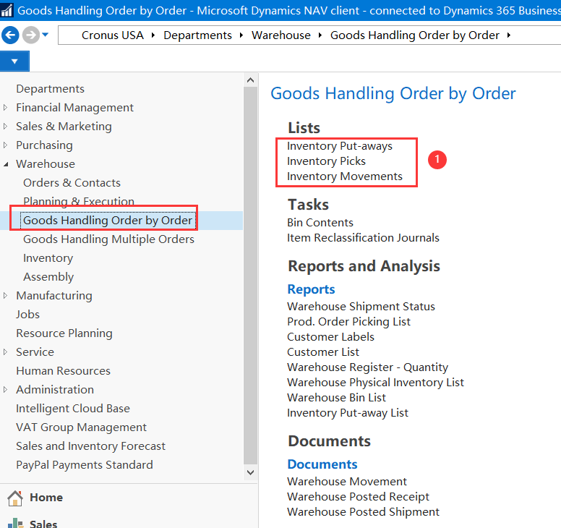
Task: Select Intelligent Cloud Base tree item
Action: 73,408
